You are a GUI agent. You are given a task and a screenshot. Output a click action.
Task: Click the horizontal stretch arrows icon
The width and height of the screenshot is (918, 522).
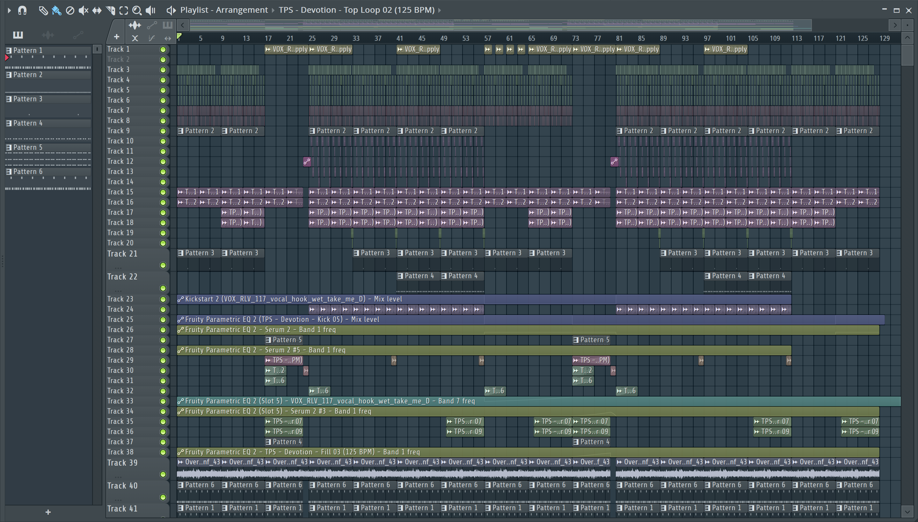[x=167, y=38]
